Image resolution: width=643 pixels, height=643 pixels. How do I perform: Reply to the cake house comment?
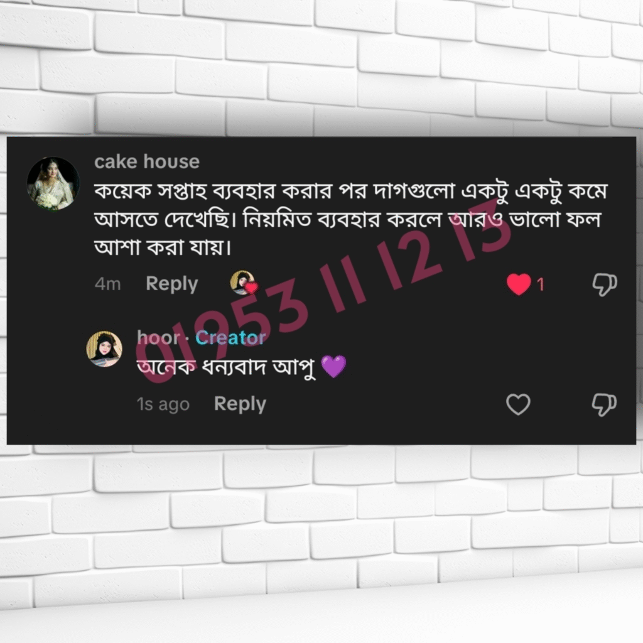[x=172, y=284]
